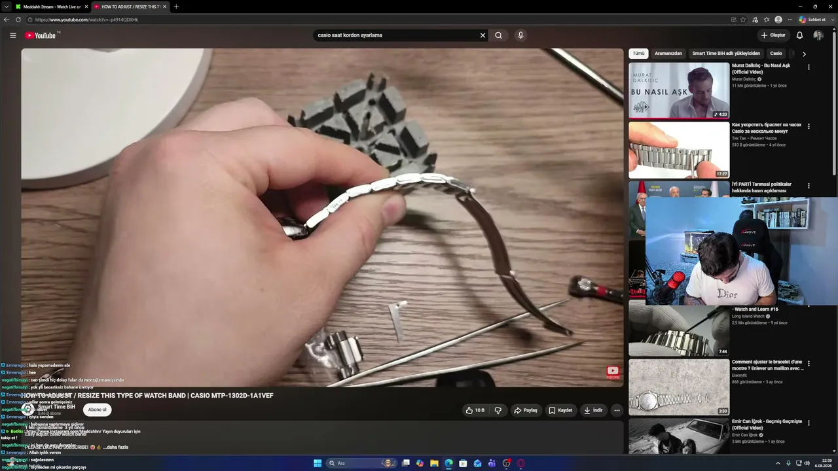Show more filter chips with the arrow
This screenshot has height=471, width=838.
coord(804,54)
